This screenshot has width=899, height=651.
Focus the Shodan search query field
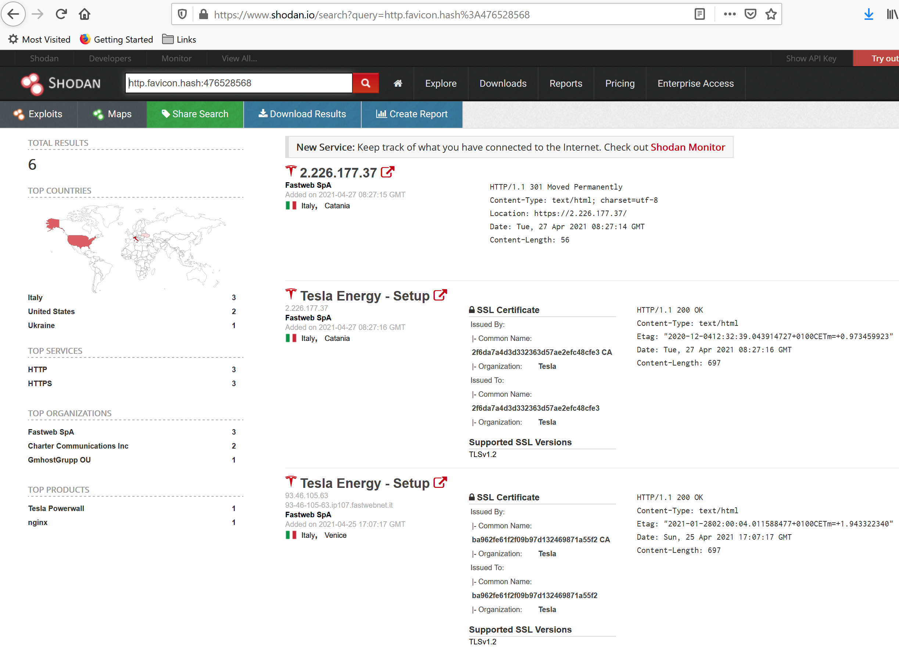[x=239, y=83]
